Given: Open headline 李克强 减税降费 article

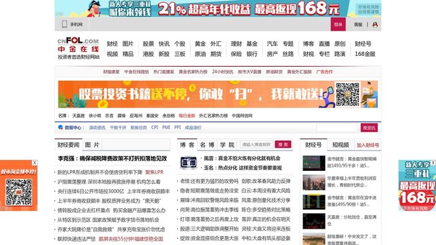Looking at the screenshot, I should [112, 159].
